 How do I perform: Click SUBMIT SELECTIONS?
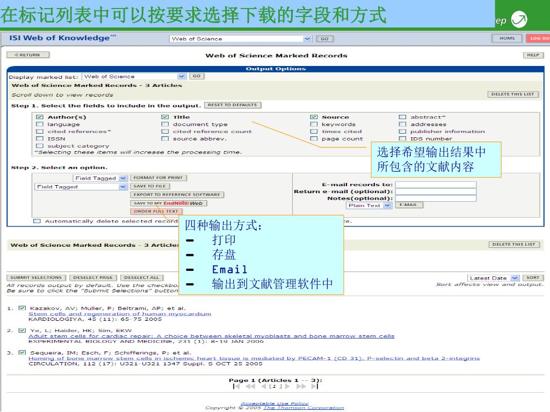(36, 277)
